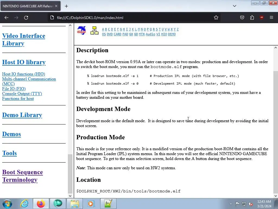
Task: Open the Firefox application menu
Action: [x=271, y=17]
